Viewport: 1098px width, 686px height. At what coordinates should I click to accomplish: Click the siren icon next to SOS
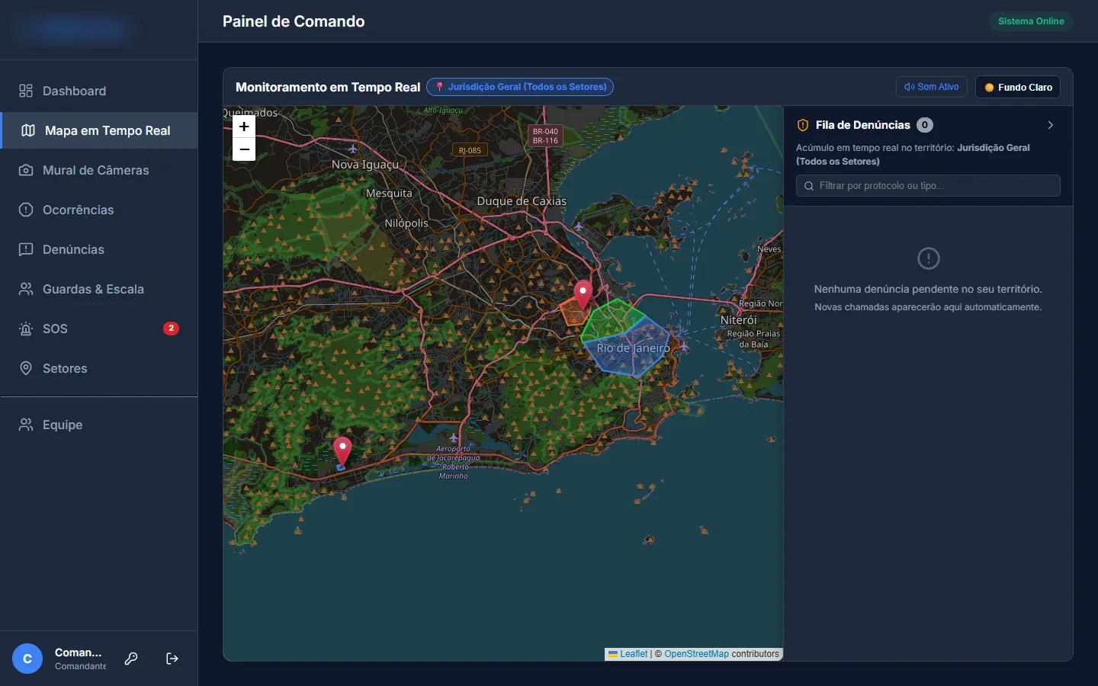(x=26, y=329)
